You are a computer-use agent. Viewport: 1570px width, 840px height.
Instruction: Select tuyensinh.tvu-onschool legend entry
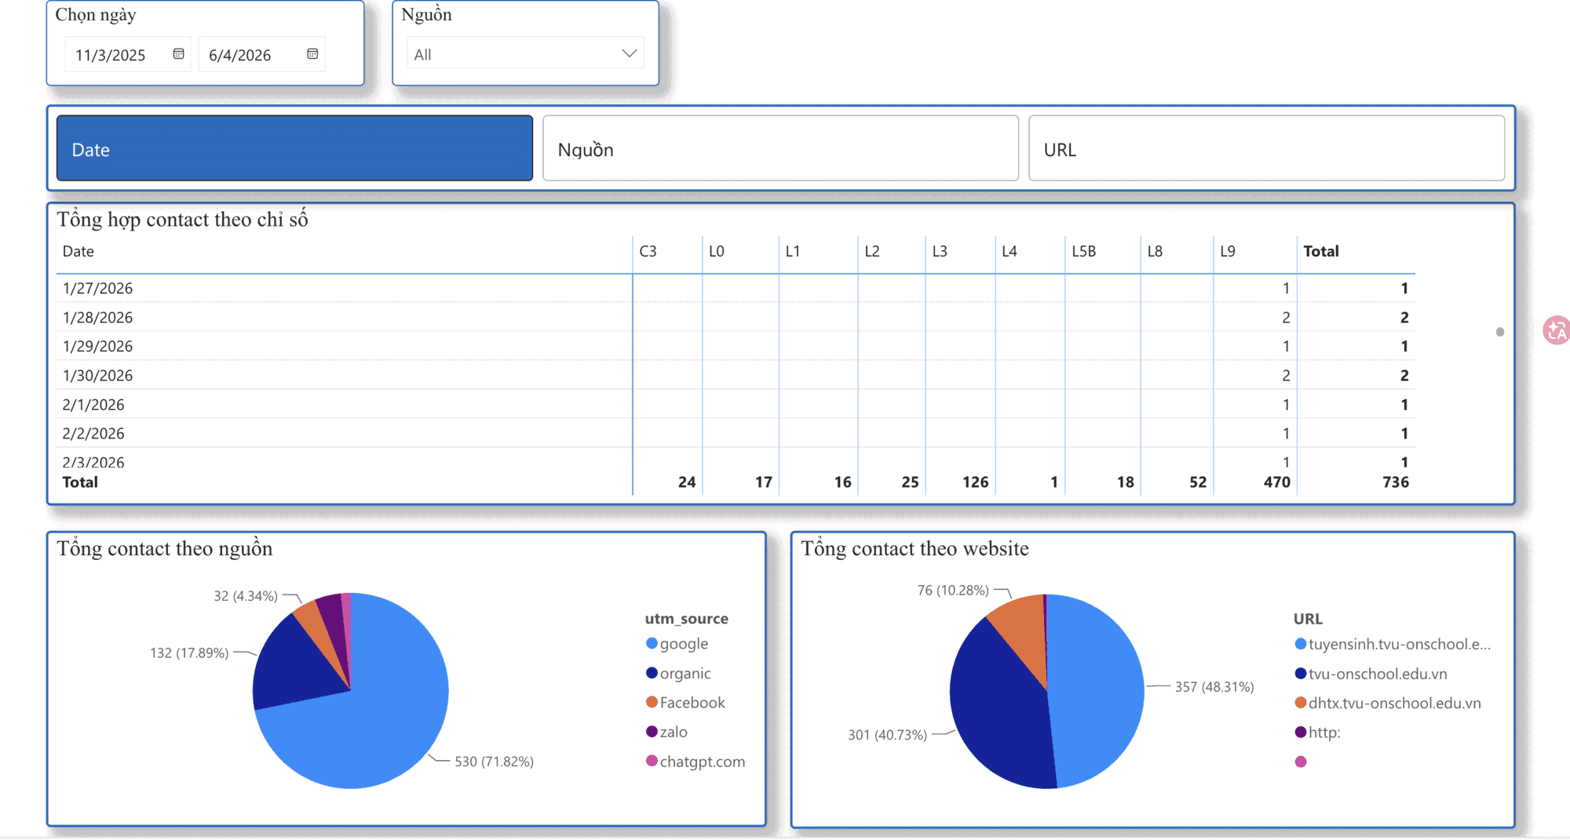click(1393, 645)
